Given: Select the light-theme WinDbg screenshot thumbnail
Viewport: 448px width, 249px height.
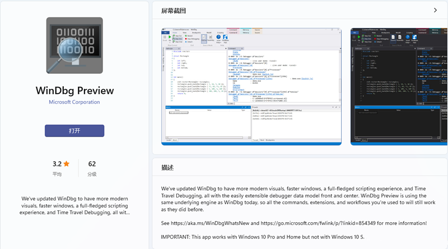Looking at the screenshot, I should (251, 86).
